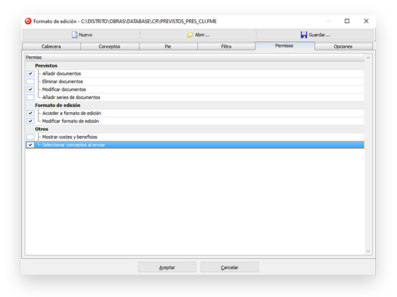This screenshot has width=397, height=297.
Task: Check Añadir series de documentos
Action: point(30,97)
